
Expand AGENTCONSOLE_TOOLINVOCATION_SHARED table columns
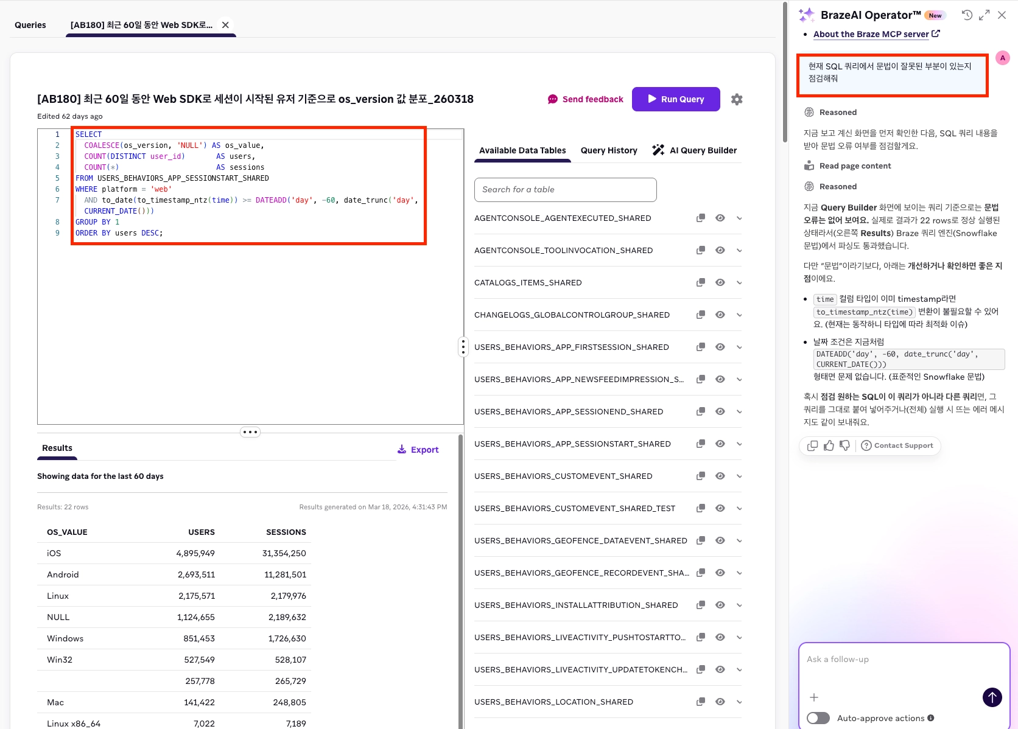(x=739, y=250)
